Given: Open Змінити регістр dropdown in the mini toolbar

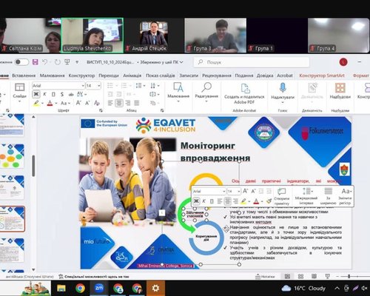Looking at the screenshot, I should click(345, 196).
